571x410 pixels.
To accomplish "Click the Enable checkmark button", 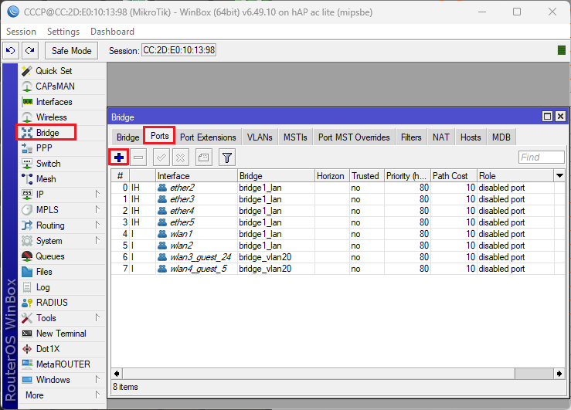I will pos(161,158).
